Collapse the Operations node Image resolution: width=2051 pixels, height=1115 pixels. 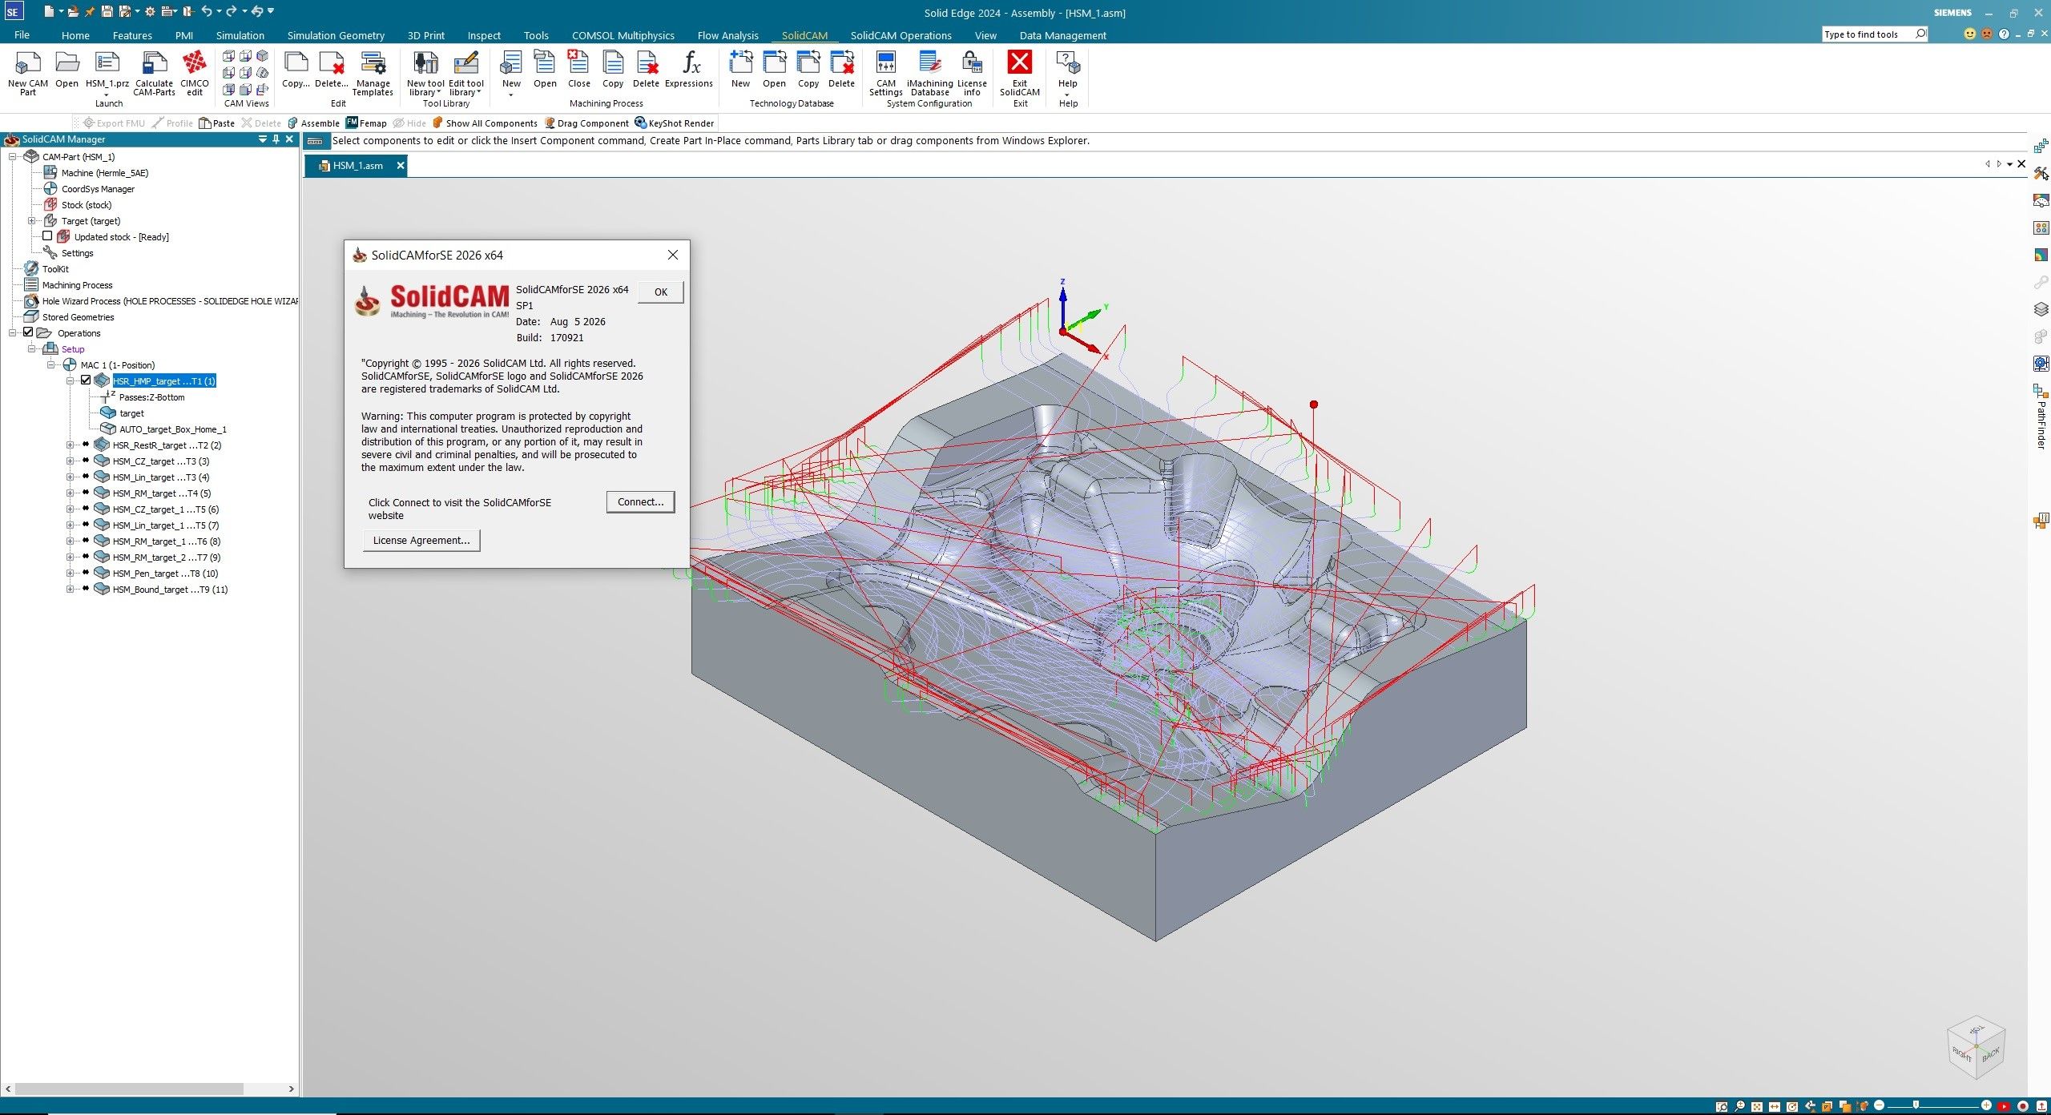12,332
